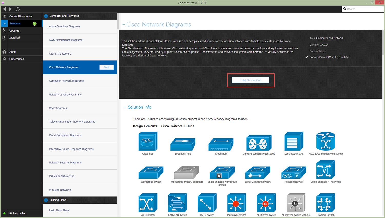The image size is (385, 218).
Task: Open Rack Diagrams solution
Action: pos(80,108)
